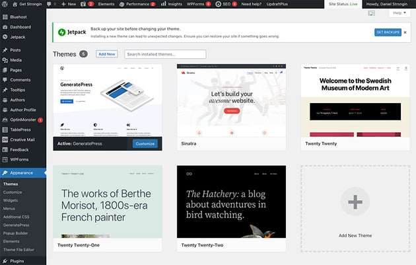Click the Bluehost grid icon in sidebar

(5, 17)
